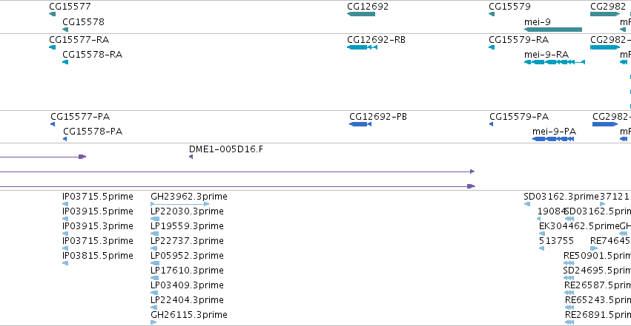Open the CG12692-RB transcript label

tap(376, 40)
